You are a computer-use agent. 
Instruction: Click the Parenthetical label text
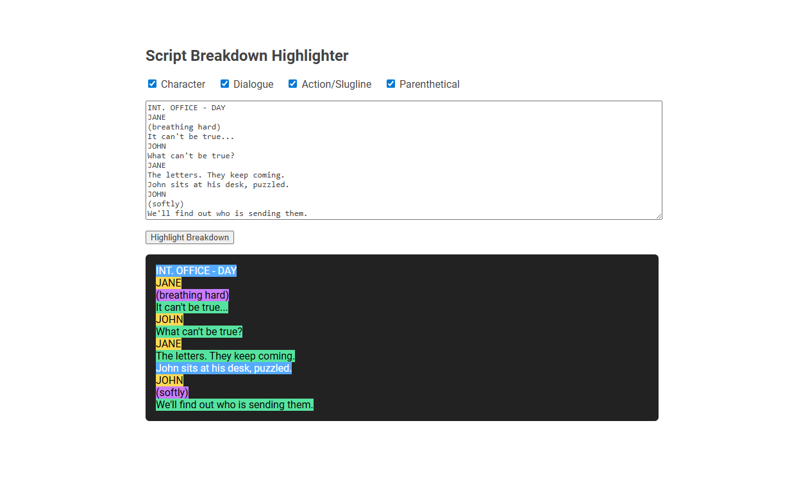(430, 84)
